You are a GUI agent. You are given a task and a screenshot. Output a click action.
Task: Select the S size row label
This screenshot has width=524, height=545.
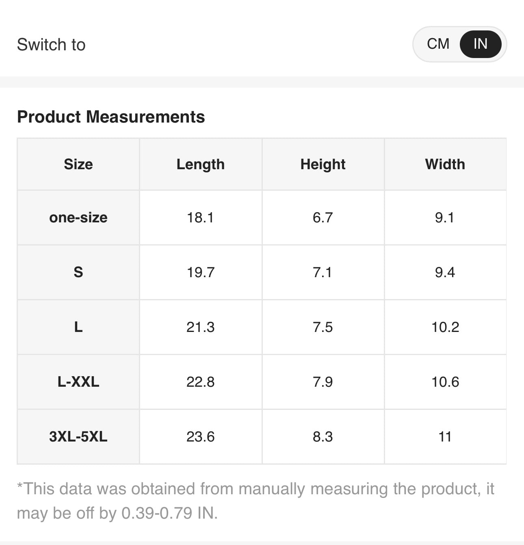pyautogui.click(x=78, y=272)
